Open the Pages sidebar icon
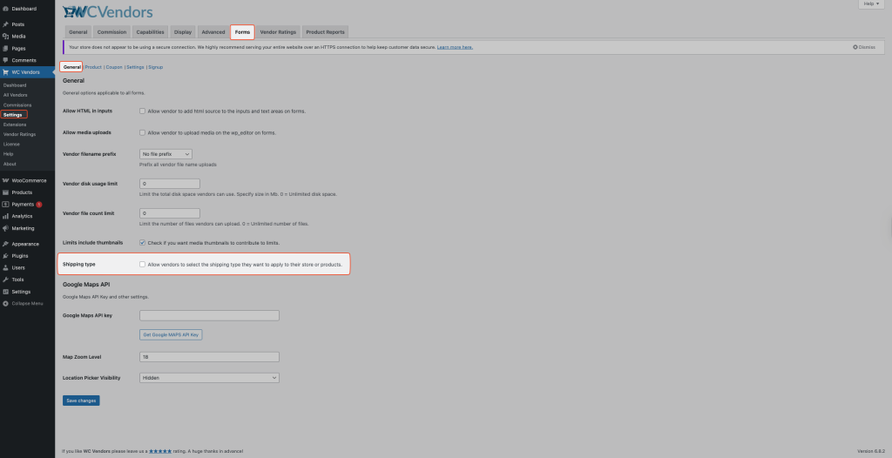The height and width of the screenshot is (458, 892). pos(6,49)
